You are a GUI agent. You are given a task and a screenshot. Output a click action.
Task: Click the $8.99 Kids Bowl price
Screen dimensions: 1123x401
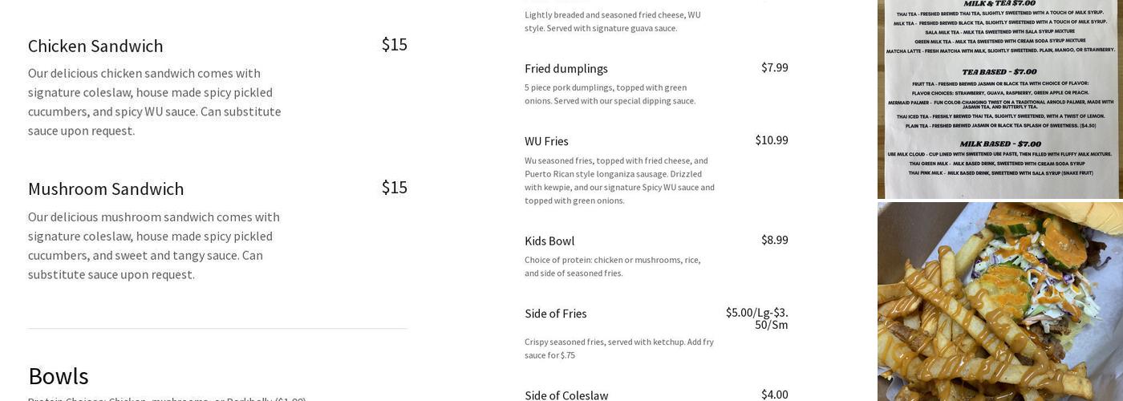[x=774, y=240]
